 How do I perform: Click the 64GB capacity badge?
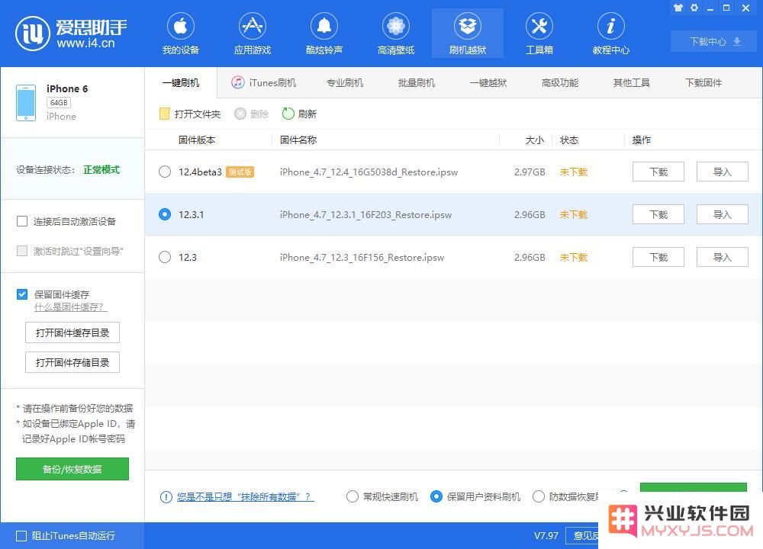coord(59,103)
